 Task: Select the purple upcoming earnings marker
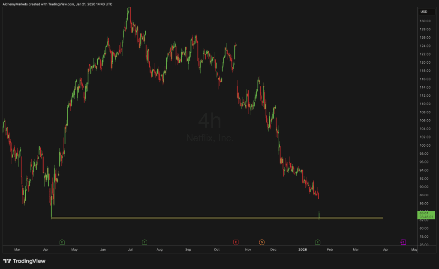click(403, 242)
